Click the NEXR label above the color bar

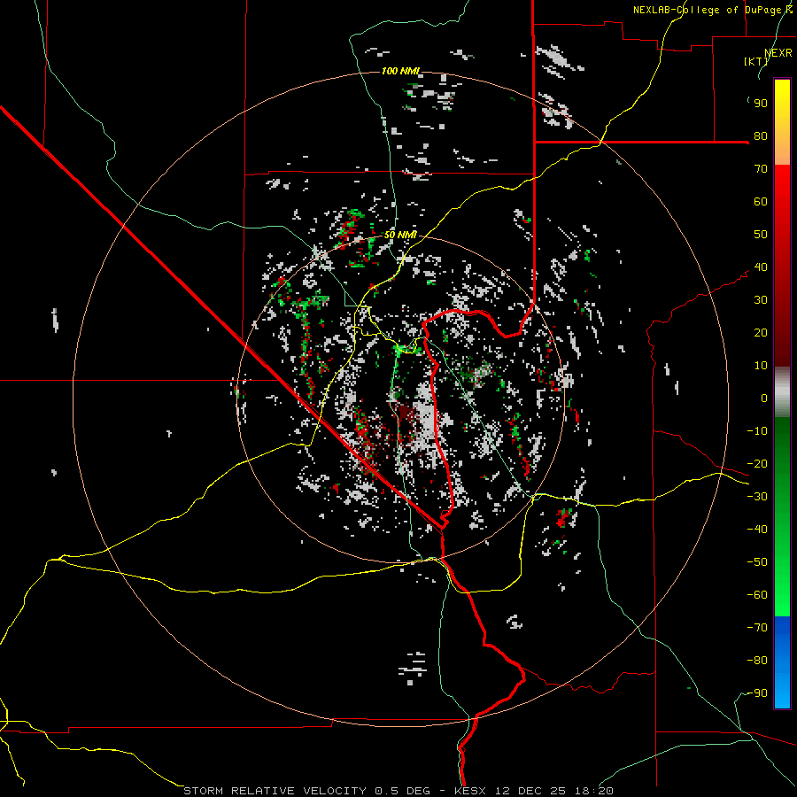click(x=778, y=53)
